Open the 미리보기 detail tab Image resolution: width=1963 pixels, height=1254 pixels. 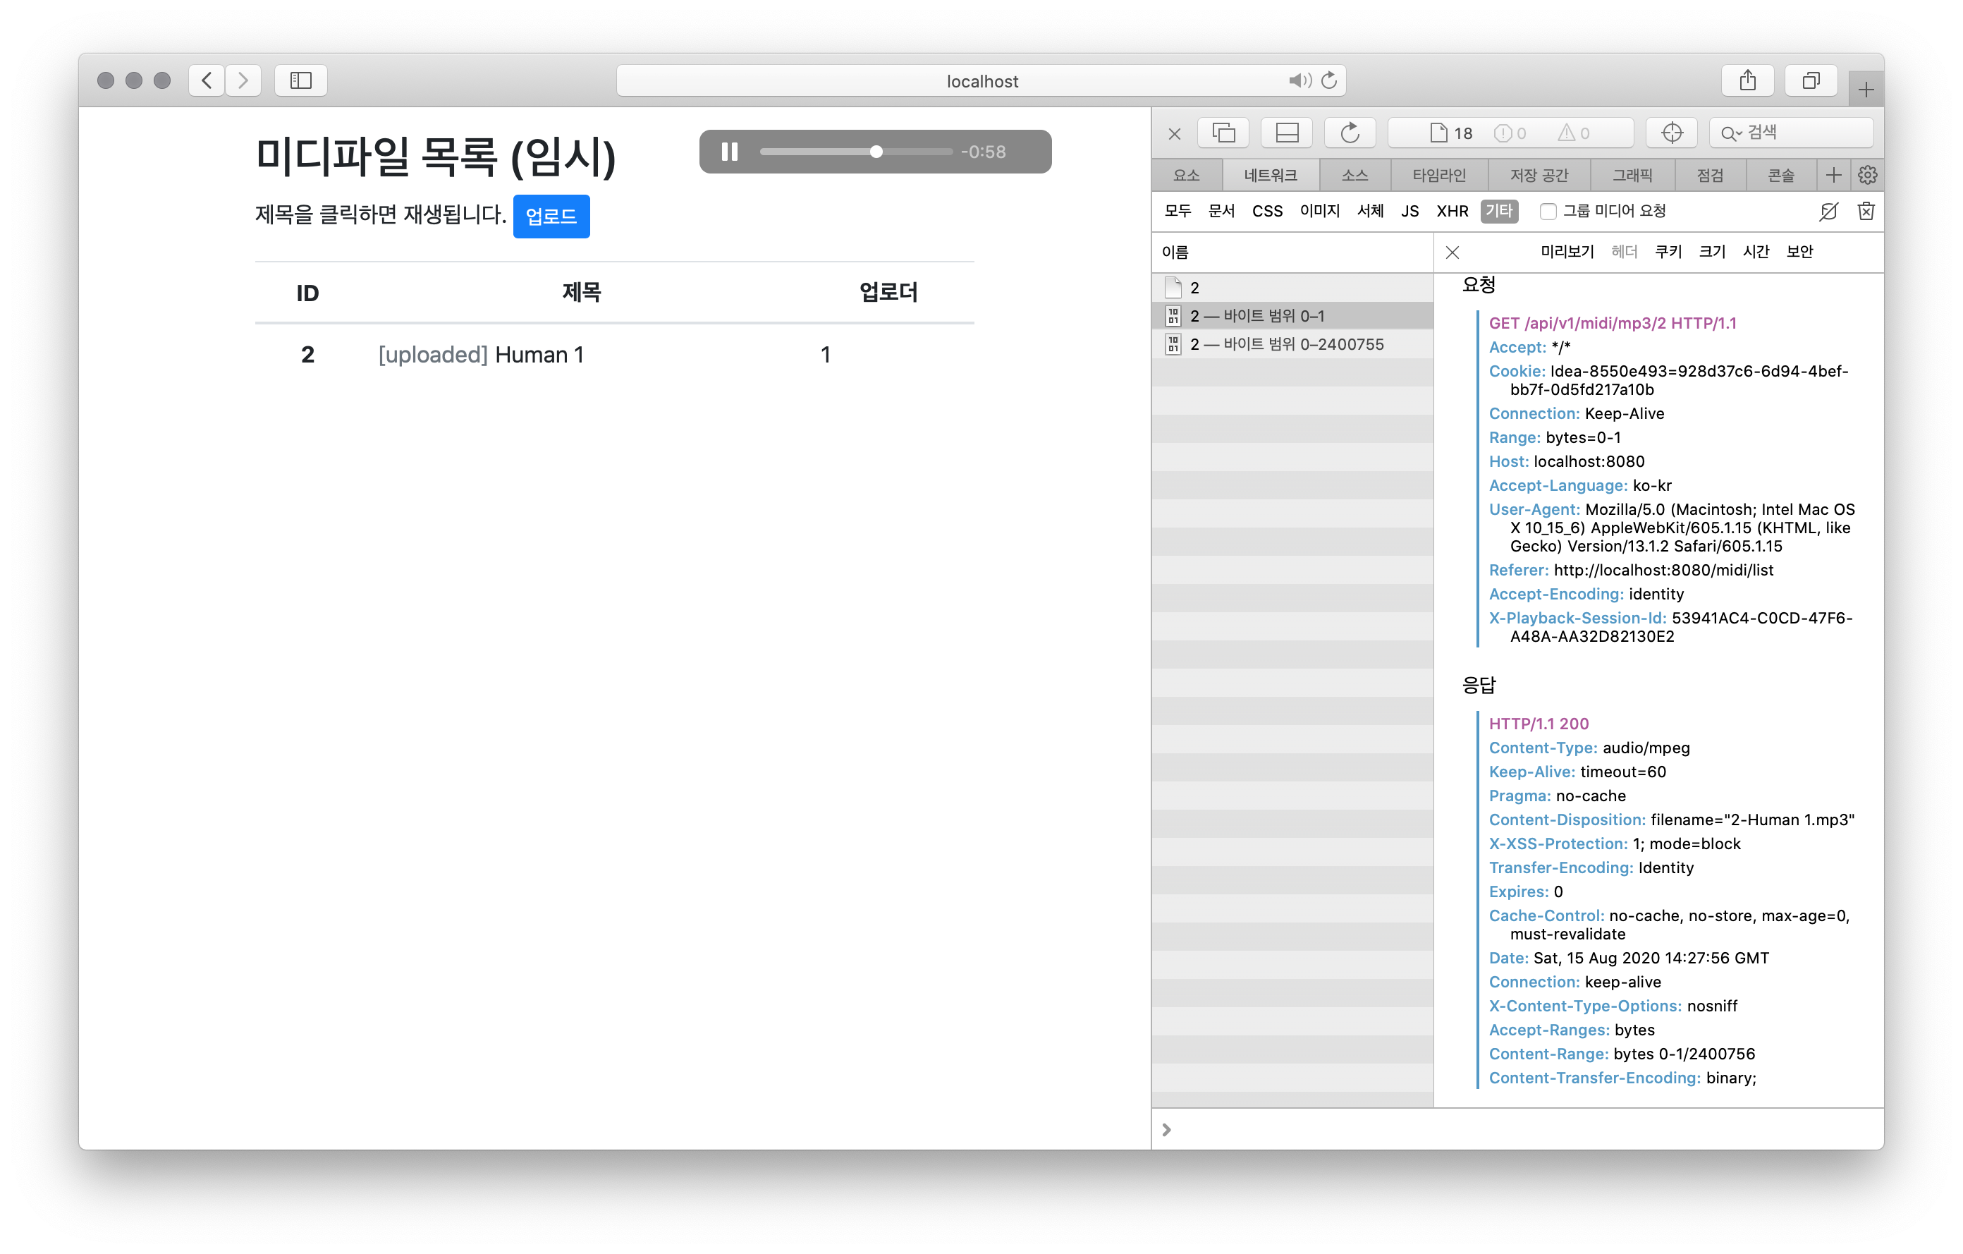1566,252
